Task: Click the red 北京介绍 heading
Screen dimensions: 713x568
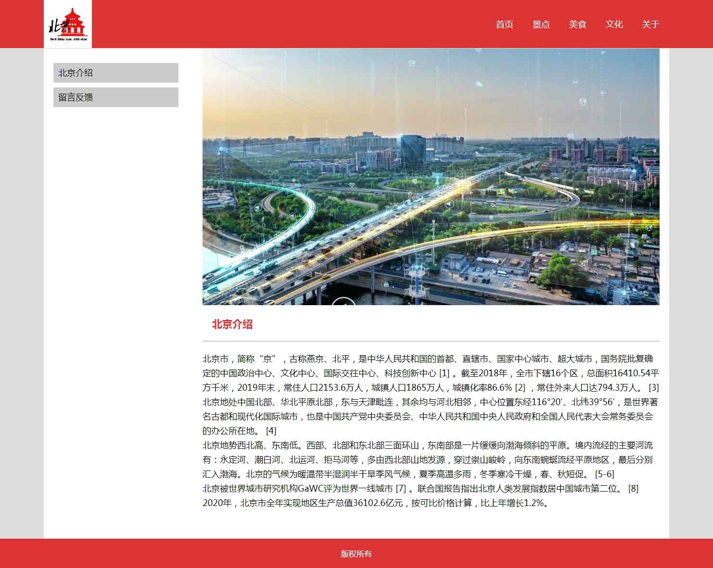Action: click(232, 324)
